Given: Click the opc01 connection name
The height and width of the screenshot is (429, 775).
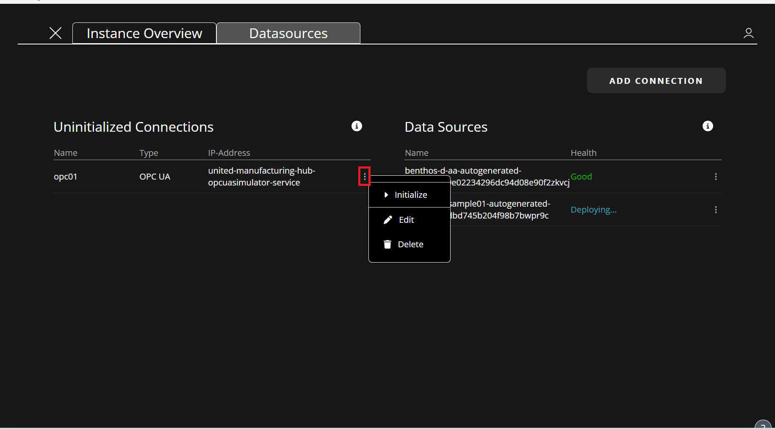Looking at the screenshot, I should point(66,177).
